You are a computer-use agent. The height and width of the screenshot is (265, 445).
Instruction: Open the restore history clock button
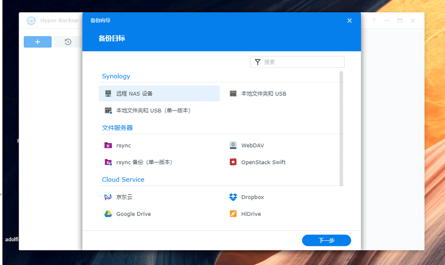68,42
